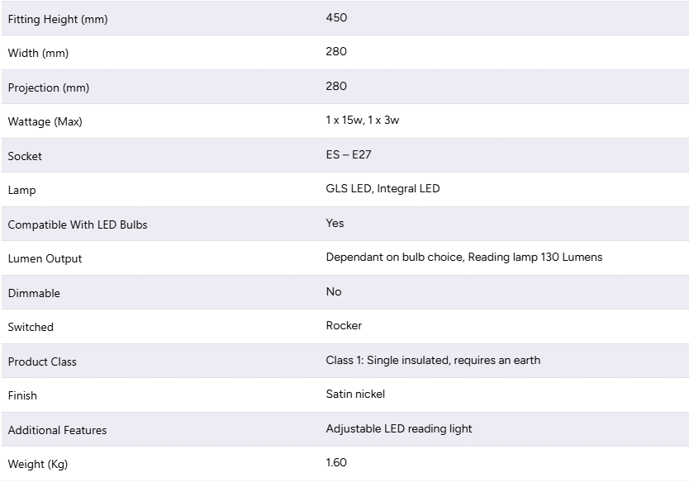Select the fitting height value 450
689x482 pixels.
click(336, 17)
